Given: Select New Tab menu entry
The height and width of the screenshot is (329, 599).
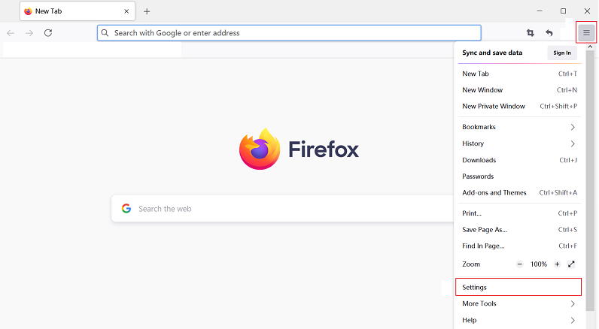Looking at the screenshot, I should 519,74.
